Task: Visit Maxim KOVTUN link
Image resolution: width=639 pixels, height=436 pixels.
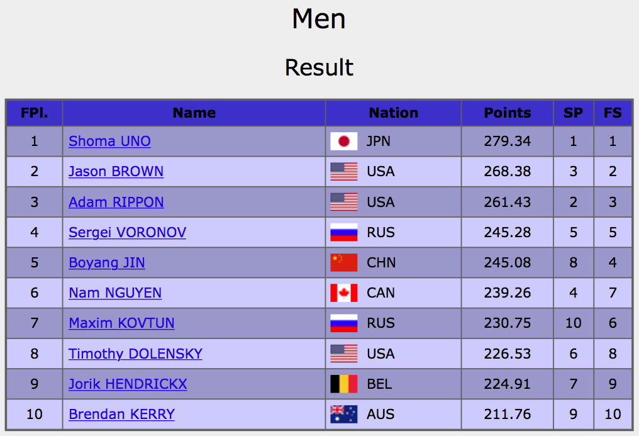Action: [x=121, y=323]
